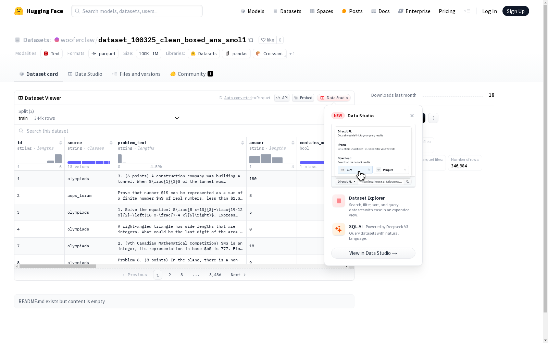Click Log In

coord(489,11)
